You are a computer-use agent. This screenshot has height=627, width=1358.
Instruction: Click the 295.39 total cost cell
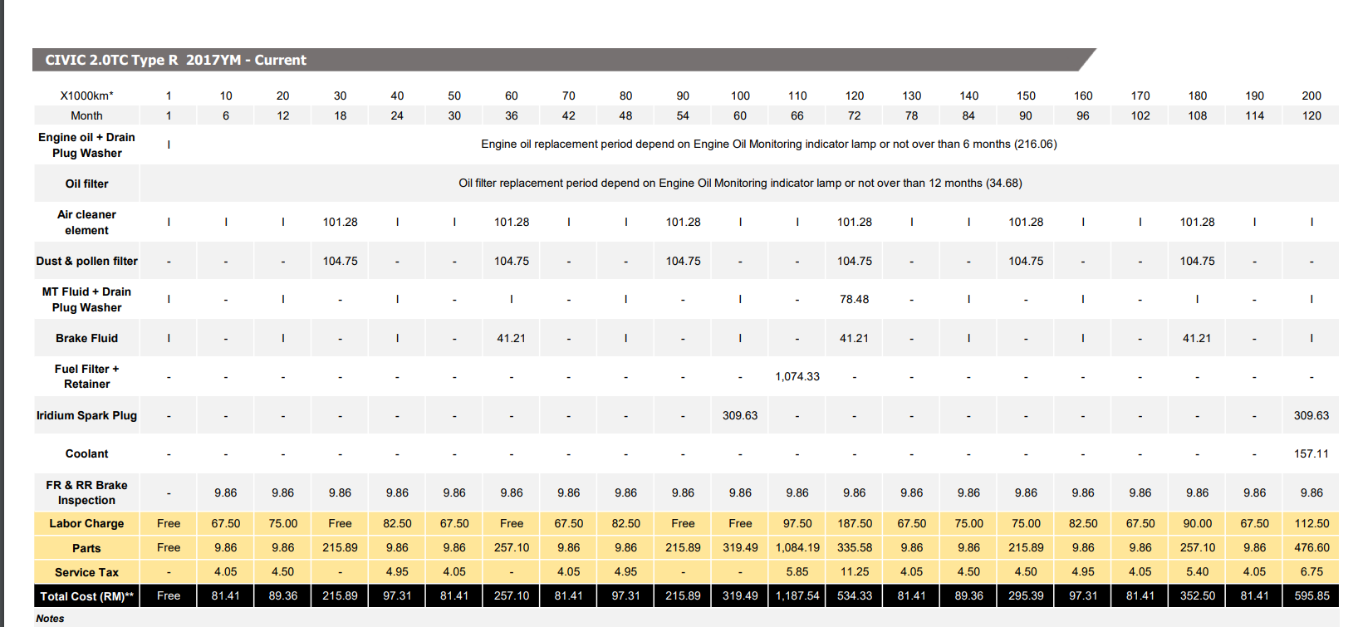1026,595
